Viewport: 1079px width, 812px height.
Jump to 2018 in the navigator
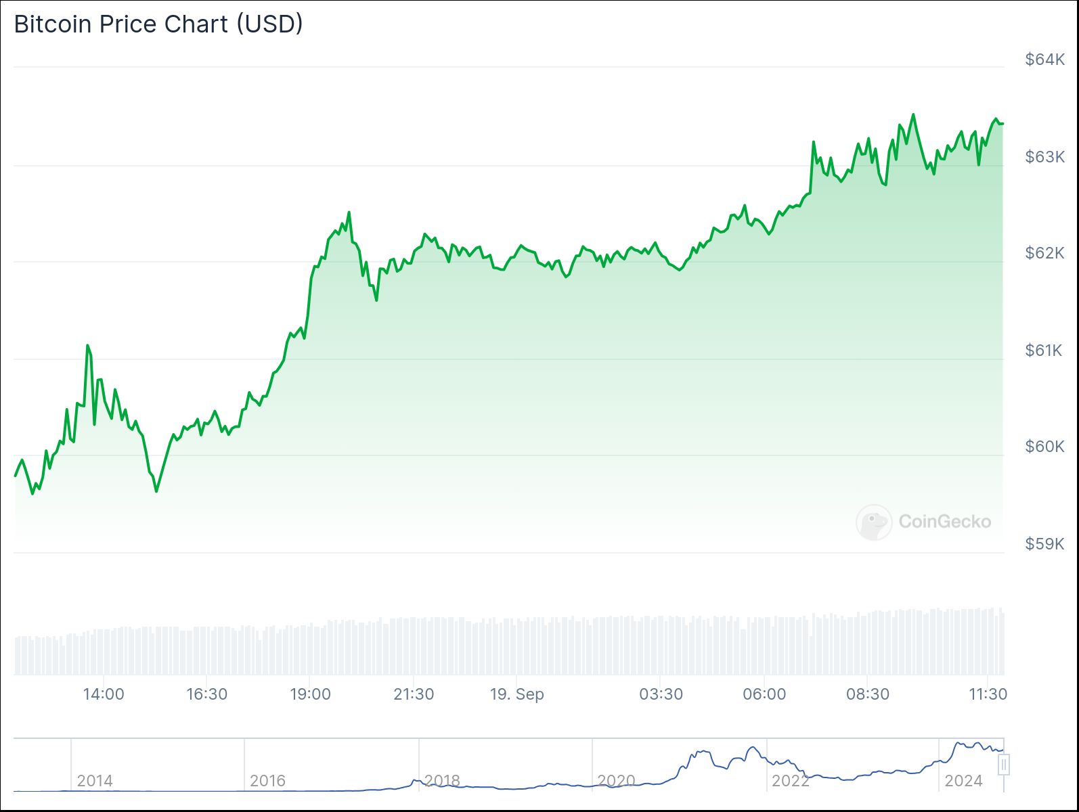442,781
